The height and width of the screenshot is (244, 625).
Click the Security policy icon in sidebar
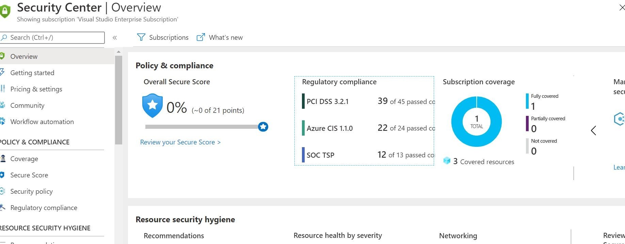2,191
